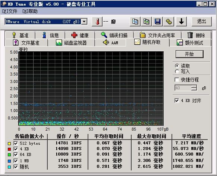Open the [F]文件 menu
Viewport: 217px width, 176px height.
tap(10, 11)
